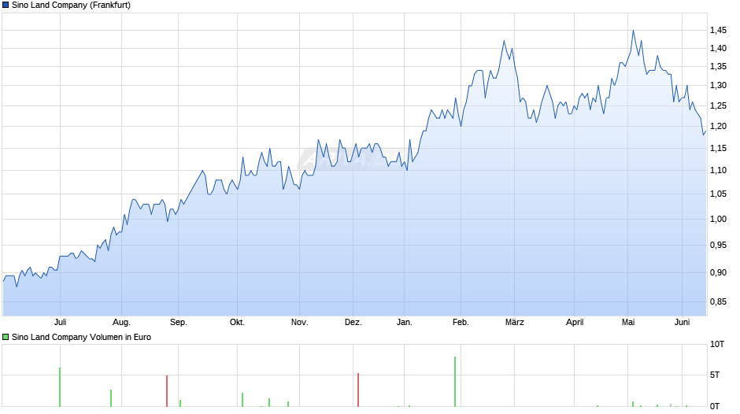Click the 1,45 price axis value

pyautogui.click(x=718, y=30)
